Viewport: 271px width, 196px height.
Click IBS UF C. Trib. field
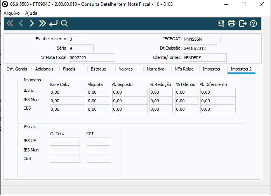click(x=65, y=141)
